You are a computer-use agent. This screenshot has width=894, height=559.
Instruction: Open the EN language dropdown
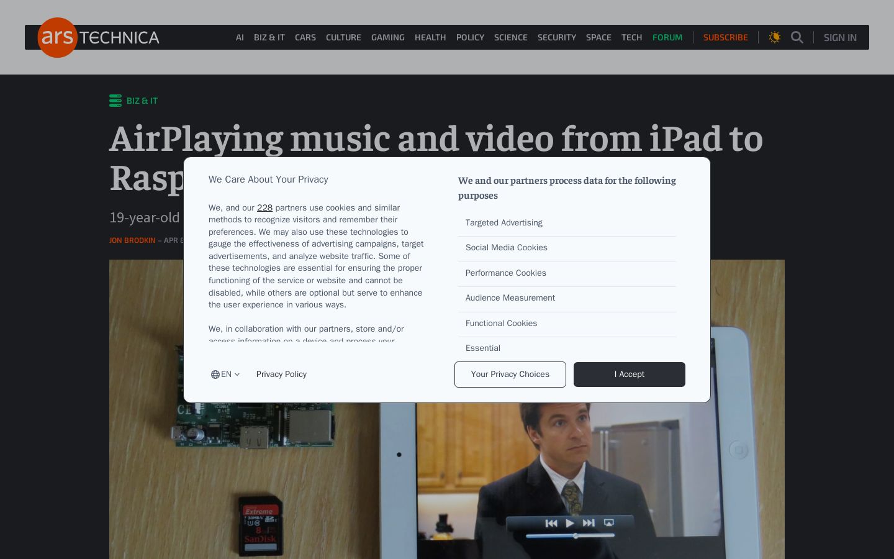click(225, 375)
